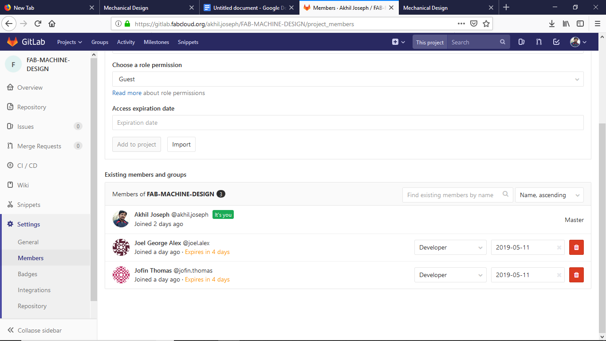Bookmark this page with the star icon

(x=486, y=24)
